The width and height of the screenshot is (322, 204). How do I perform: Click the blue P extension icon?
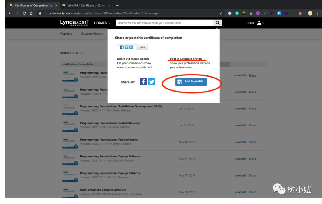[279, 13]
